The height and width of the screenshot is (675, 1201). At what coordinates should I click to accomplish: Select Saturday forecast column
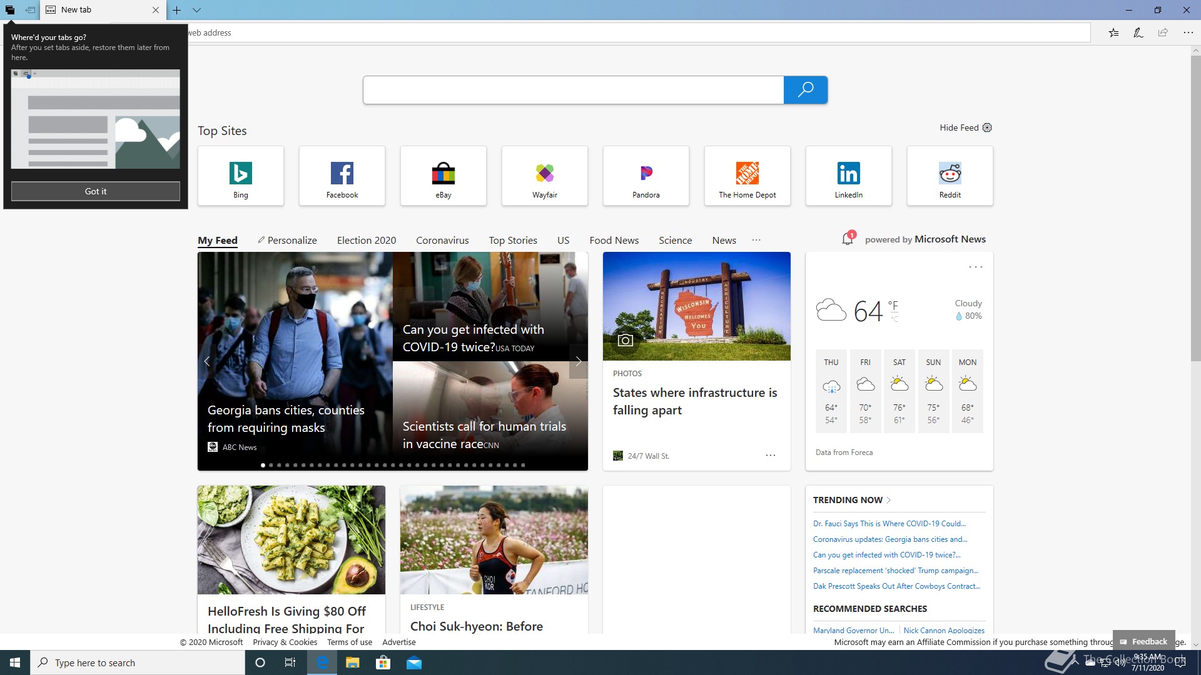(899, 391)
